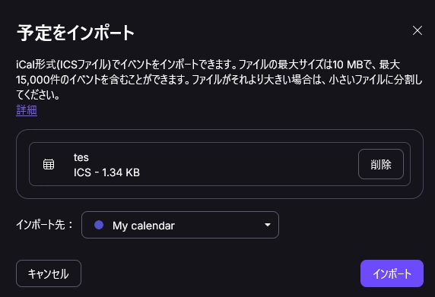Click the キャンセル button
The image size is (435, 297).
(x=49, y=273)
